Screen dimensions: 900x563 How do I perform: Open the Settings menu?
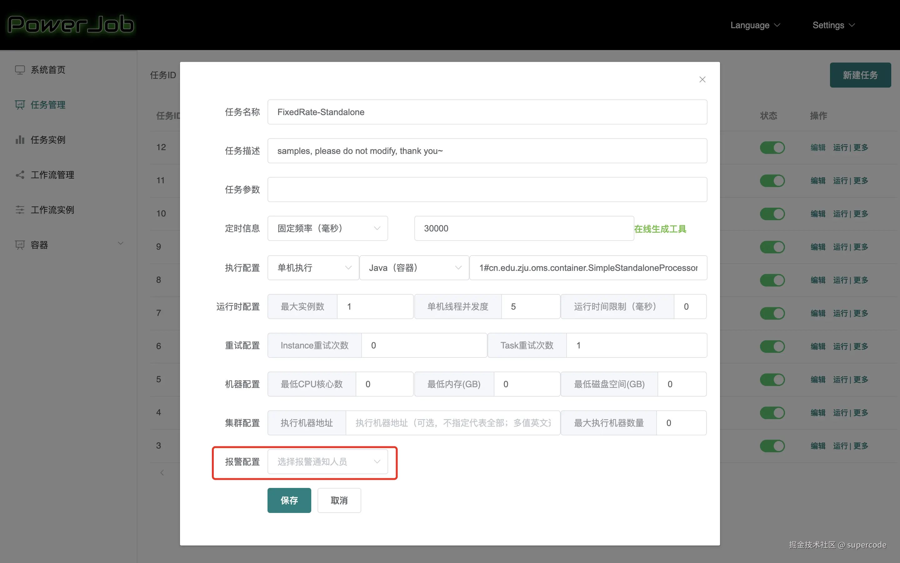[833, 25]
